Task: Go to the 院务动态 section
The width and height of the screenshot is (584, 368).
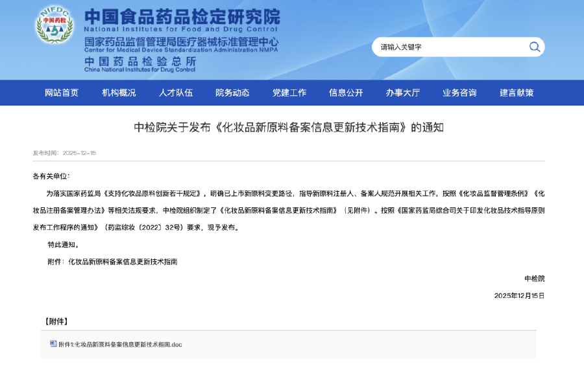Action: tap(232, 93)
